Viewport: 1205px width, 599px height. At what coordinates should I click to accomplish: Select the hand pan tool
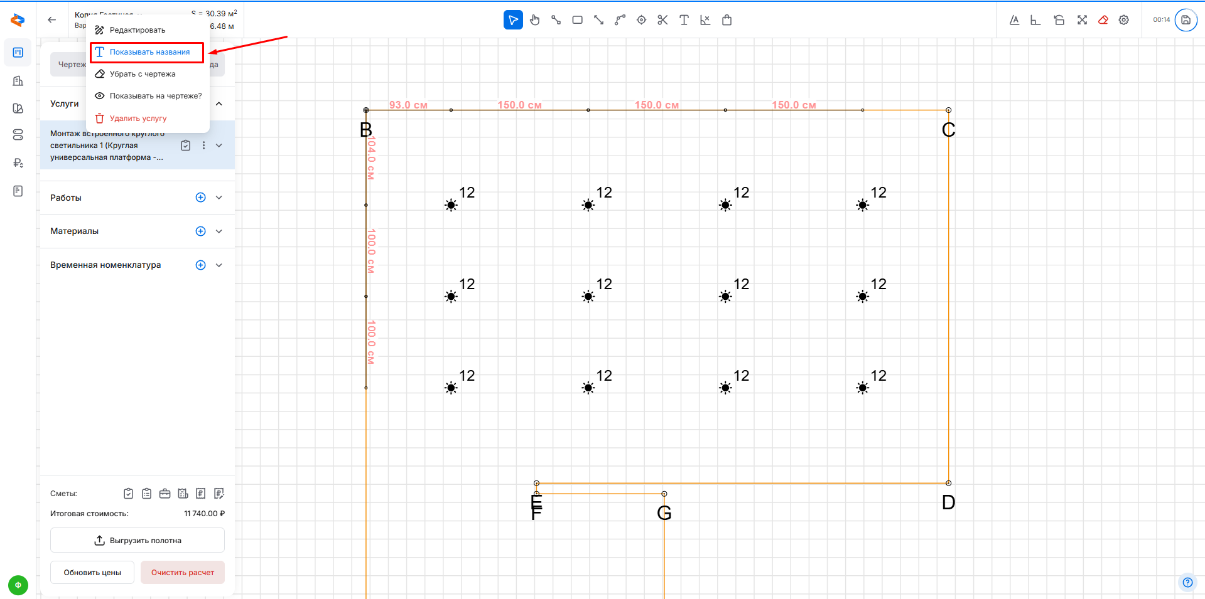click(x=534, y=20)
